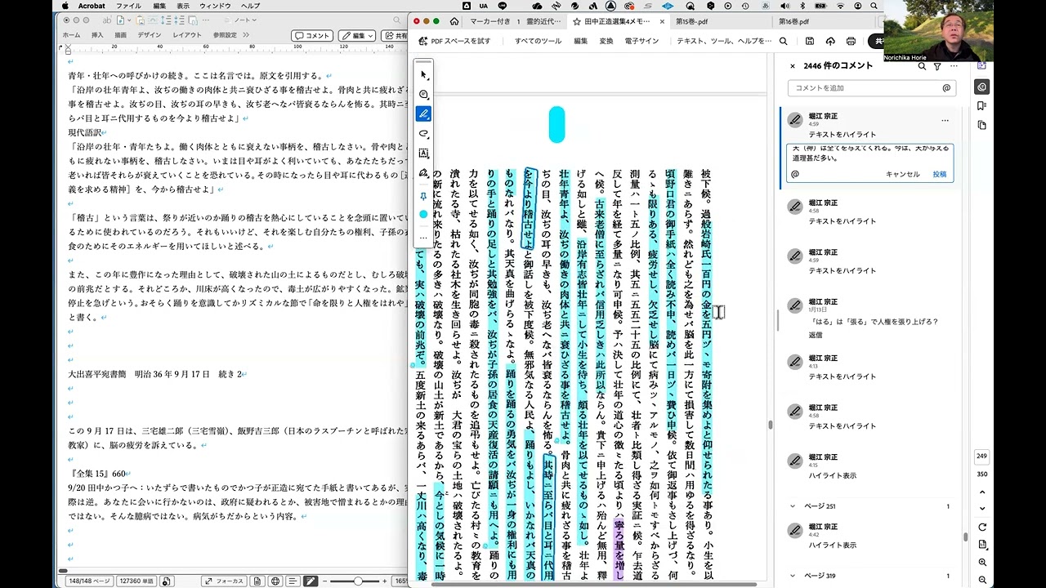1046x588 pixels.
Task: Open 電子サイン in Acrobat toolbar
Action: point(641,41)
